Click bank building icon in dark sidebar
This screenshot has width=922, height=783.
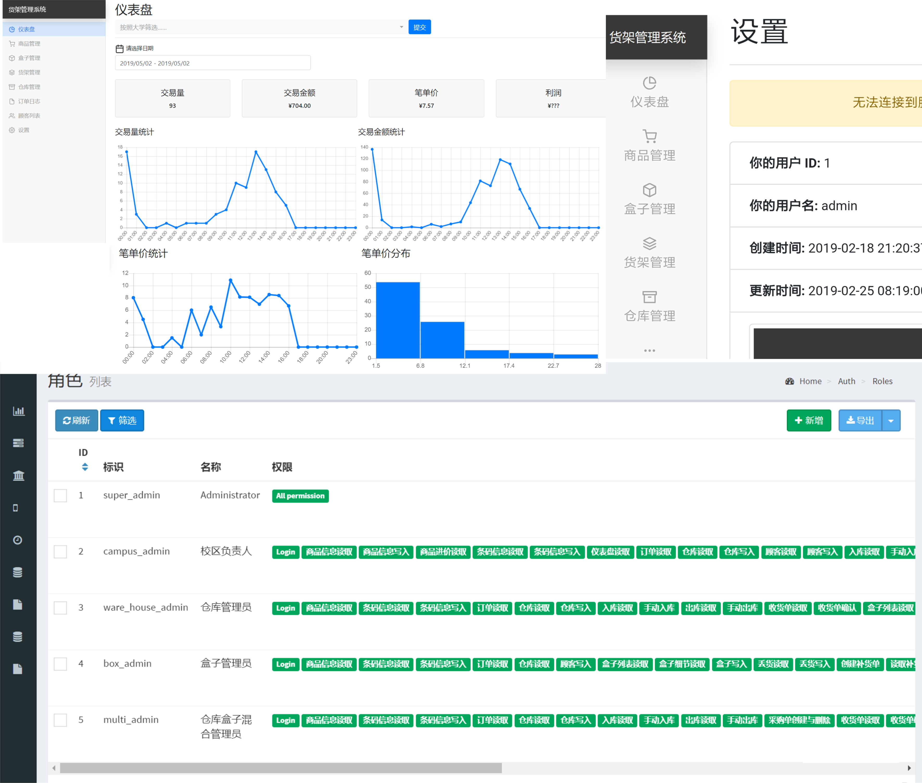(18, 476)
